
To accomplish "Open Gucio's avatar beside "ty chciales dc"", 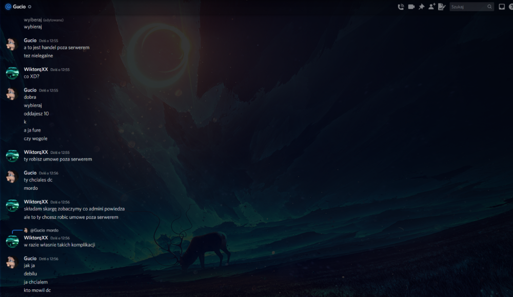I will (12, 176).
